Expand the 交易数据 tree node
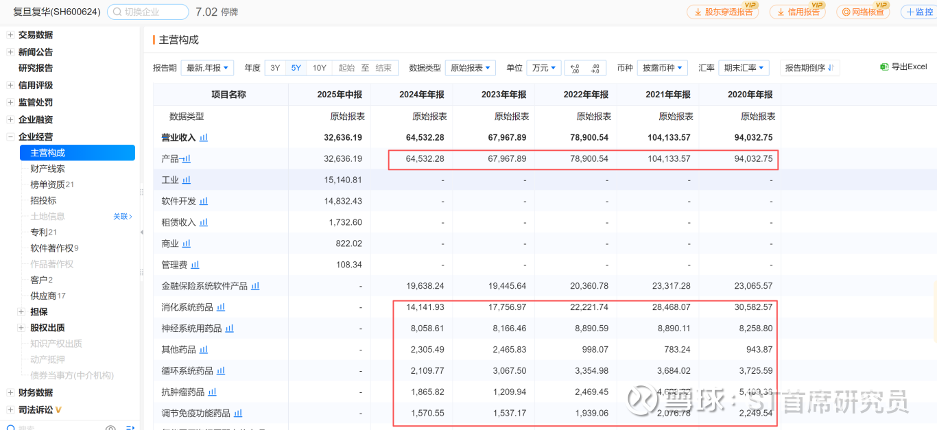Viewport: 937px width, 430px height. click(x=10, y=35)
